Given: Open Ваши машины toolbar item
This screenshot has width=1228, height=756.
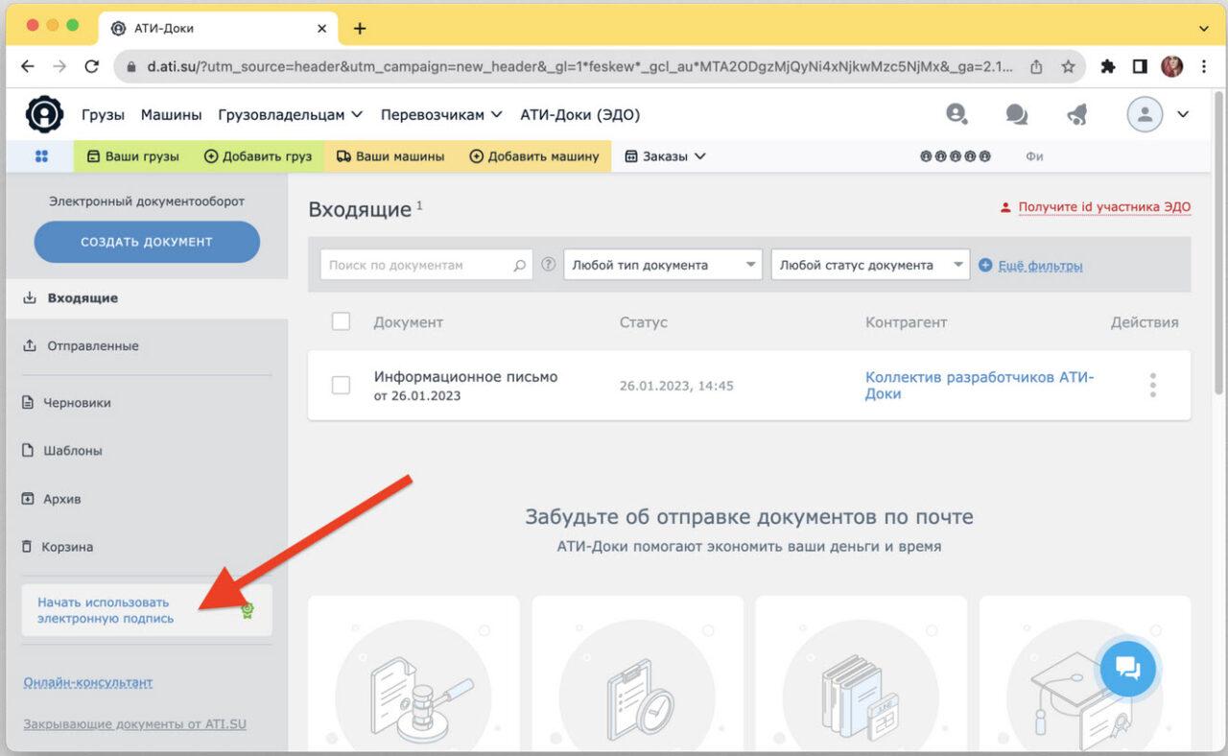Looking at the screenshot, I should click(x=390, y=156).
